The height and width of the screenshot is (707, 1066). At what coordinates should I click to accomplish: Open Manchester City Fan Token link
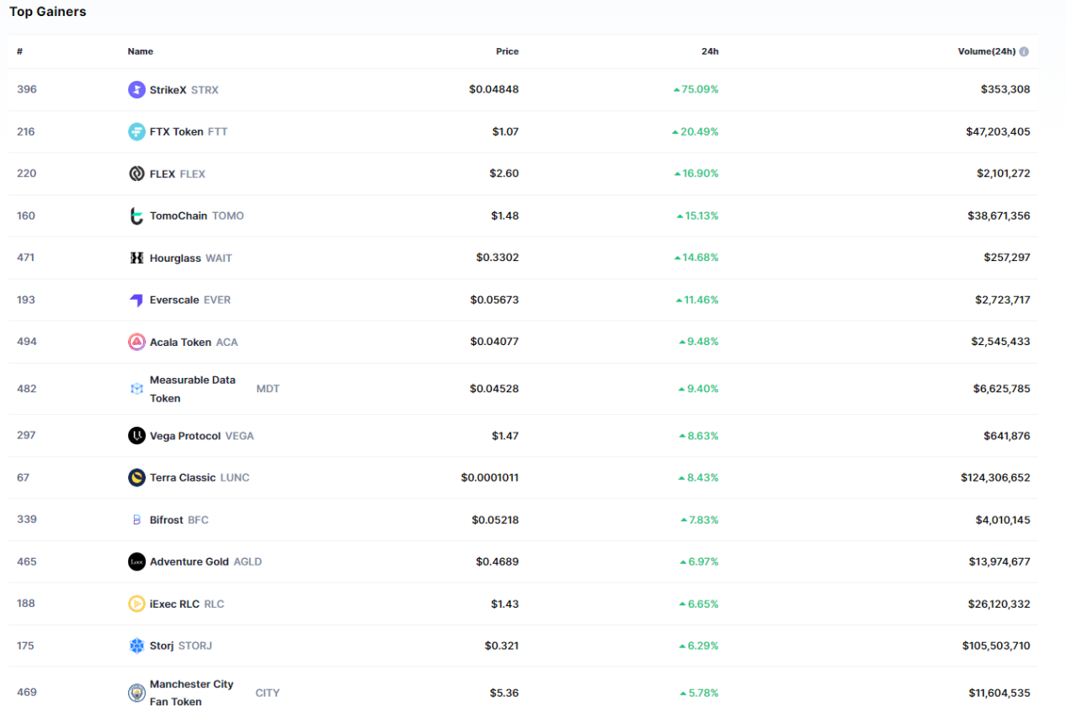pos(192,692)
